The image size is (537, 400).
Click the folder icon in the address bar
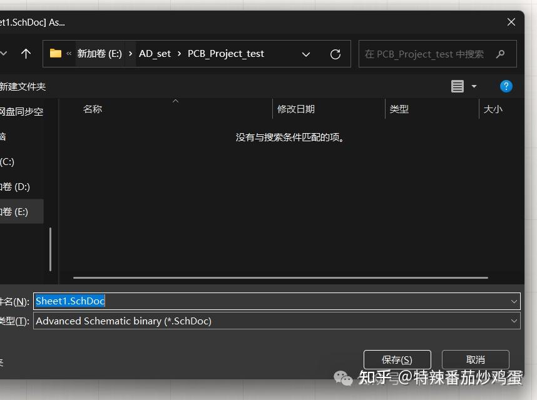(x=55, y=53)
